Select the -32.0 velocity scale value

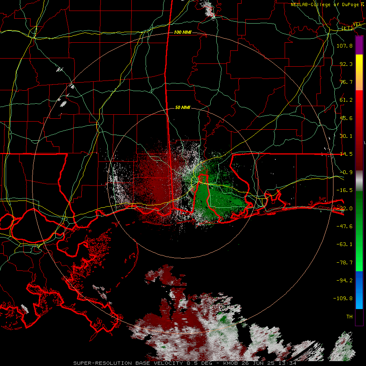pos(344,209)
